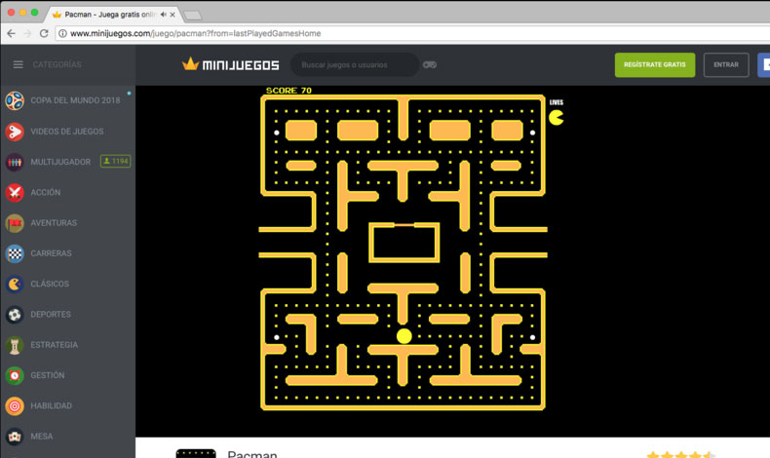Click the Carreras checkered flag icon
The width and height of the screenshot is (770, 458).
pyautogui.click(x=15, y=253)
